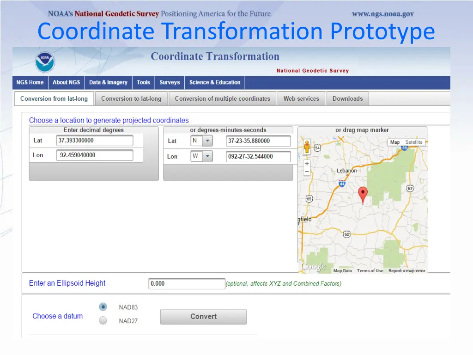Open the Science & Education menu

pyautogui.click(x=215, y=82)
